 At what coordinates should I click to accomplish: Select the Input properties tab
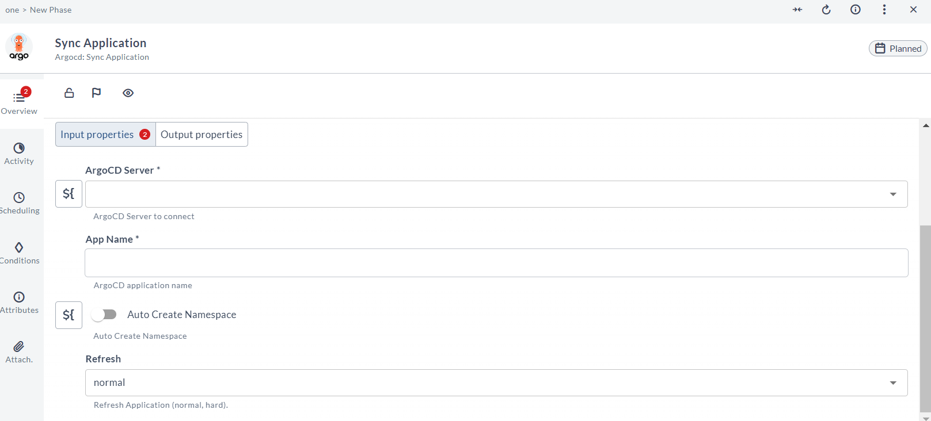click(x=98, y=135)
